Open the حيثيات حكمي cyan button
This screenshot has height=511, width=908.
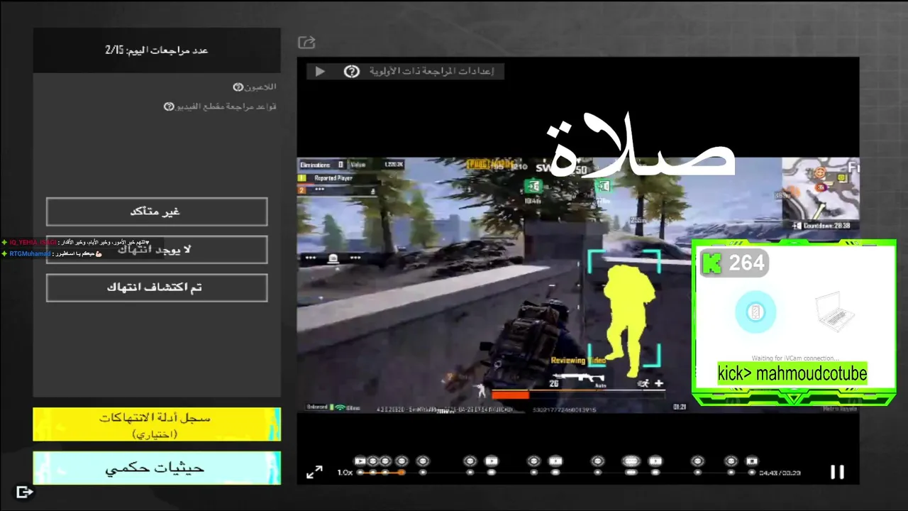[x=157, y=468]
